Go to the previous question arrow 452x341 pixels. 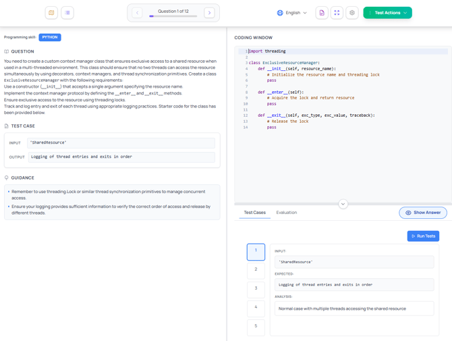[x=137, y=13]
